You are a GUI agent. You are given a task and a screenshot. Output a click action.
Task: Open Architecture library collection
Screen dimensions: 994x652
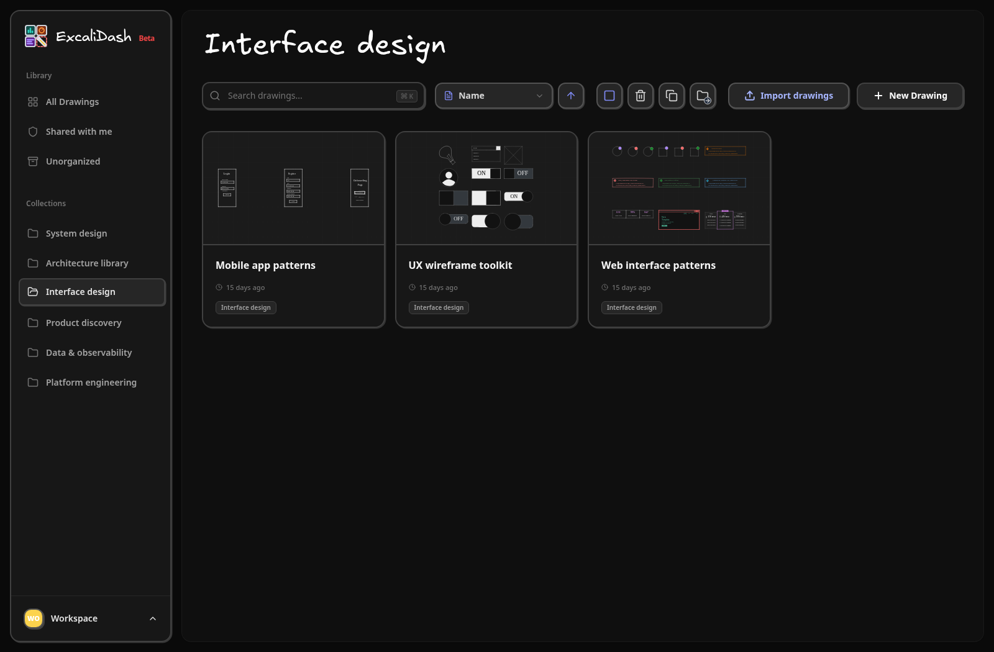(x=91, y=263)
